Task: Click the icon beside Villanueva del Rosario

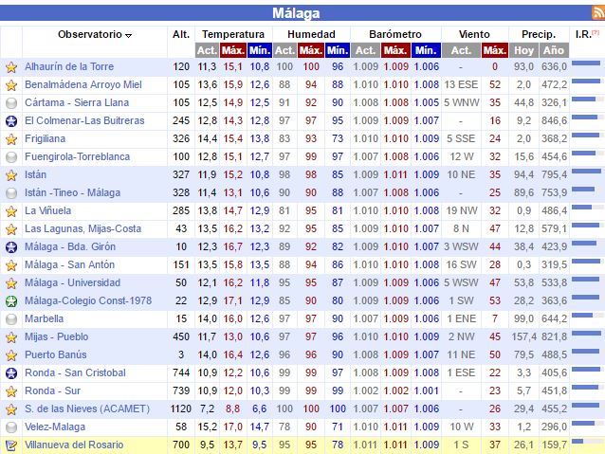Action: 11,445
